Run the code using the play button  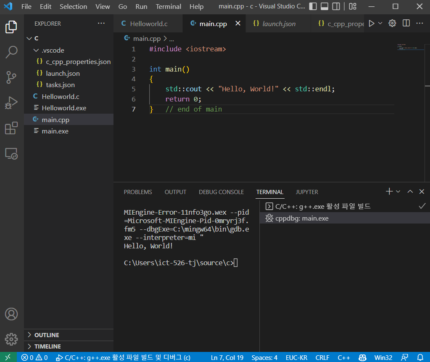[372, 23]
